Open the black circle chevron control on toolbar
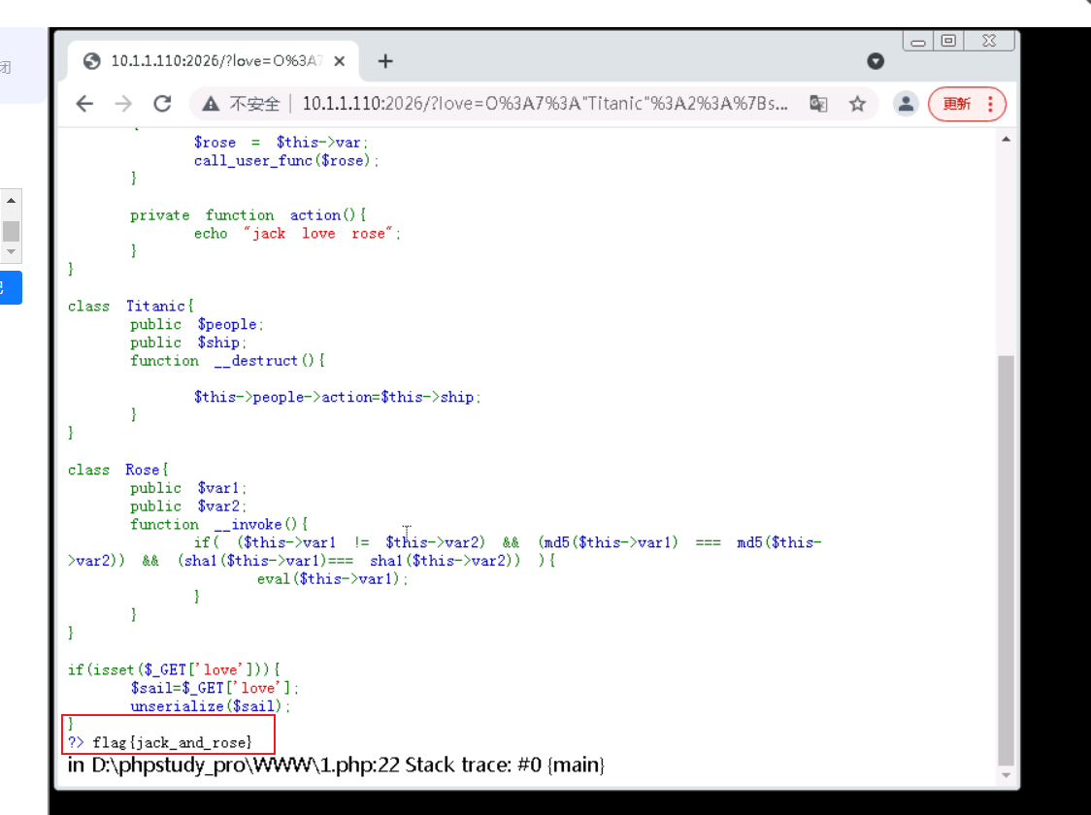1091x815 pixels. tap(876, 60)
